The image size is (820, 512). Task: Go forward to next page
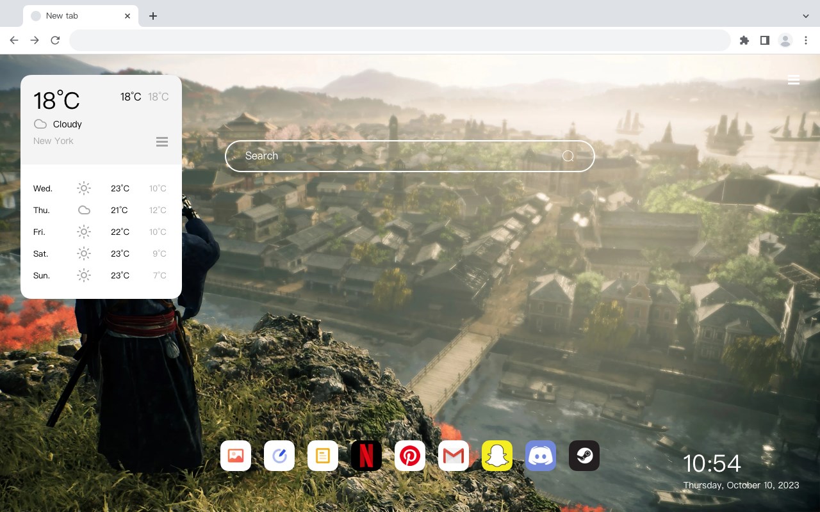click(35, 40)
